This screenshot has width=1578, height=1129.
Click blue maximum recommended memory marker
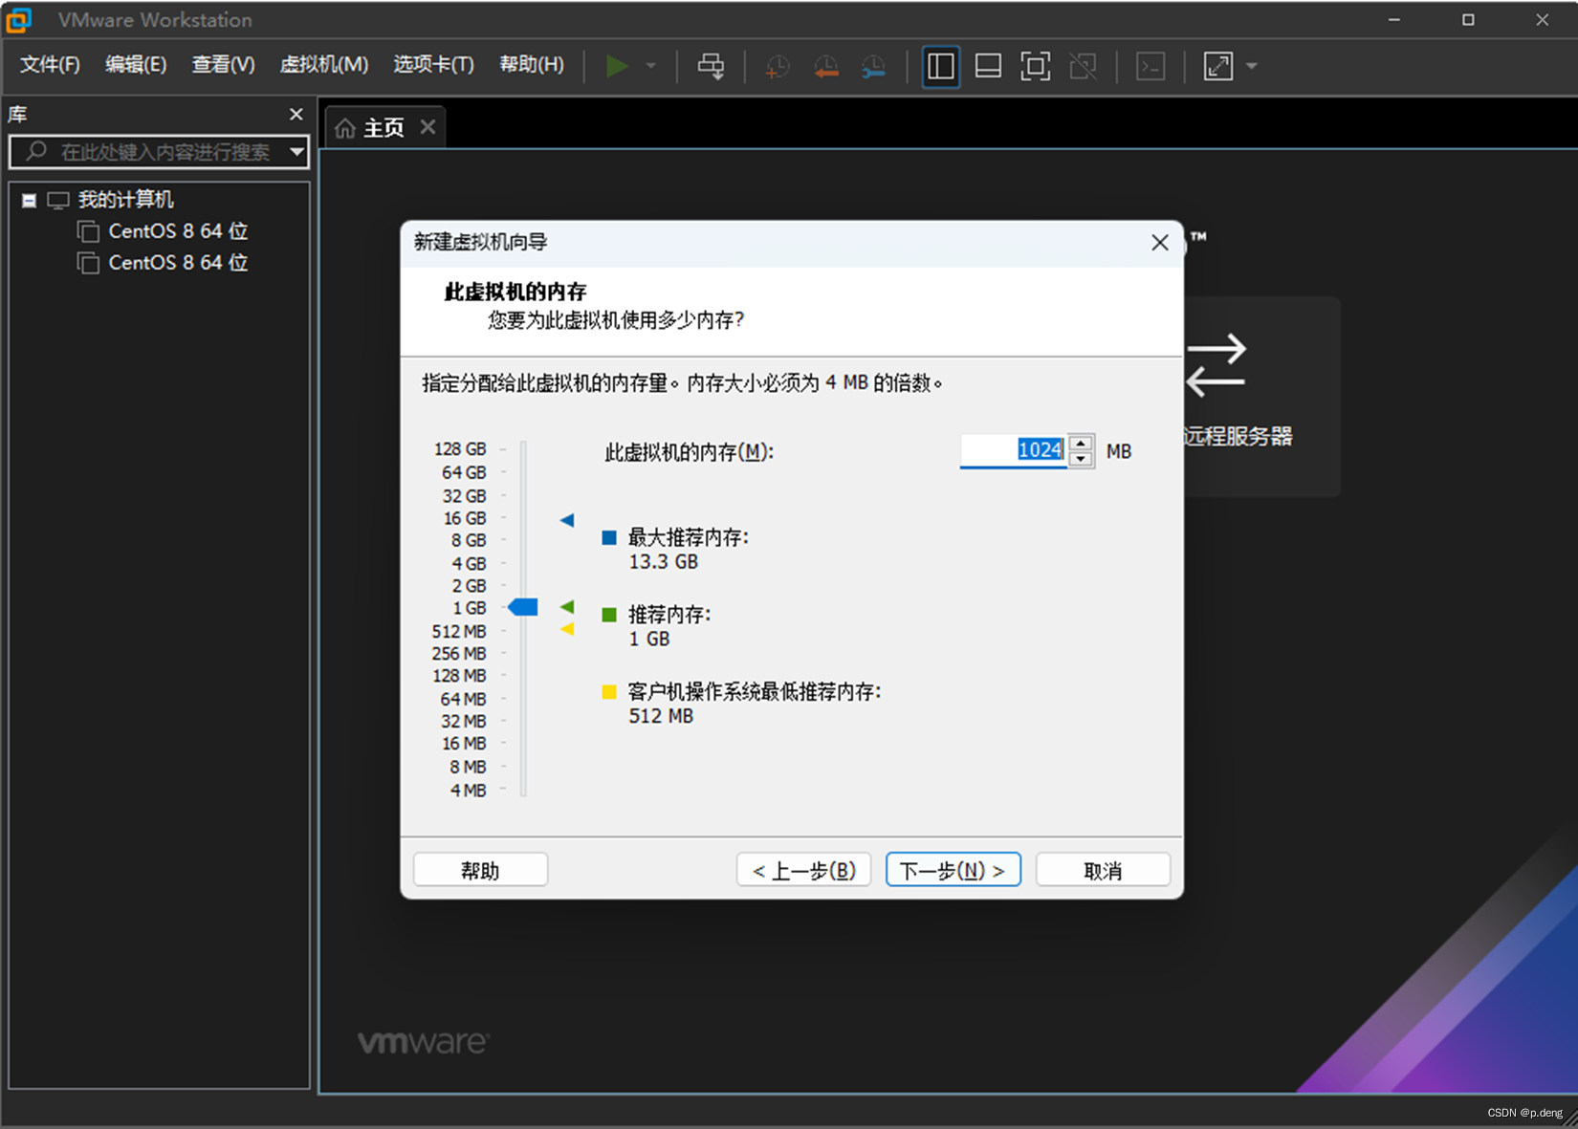[567, 520]
